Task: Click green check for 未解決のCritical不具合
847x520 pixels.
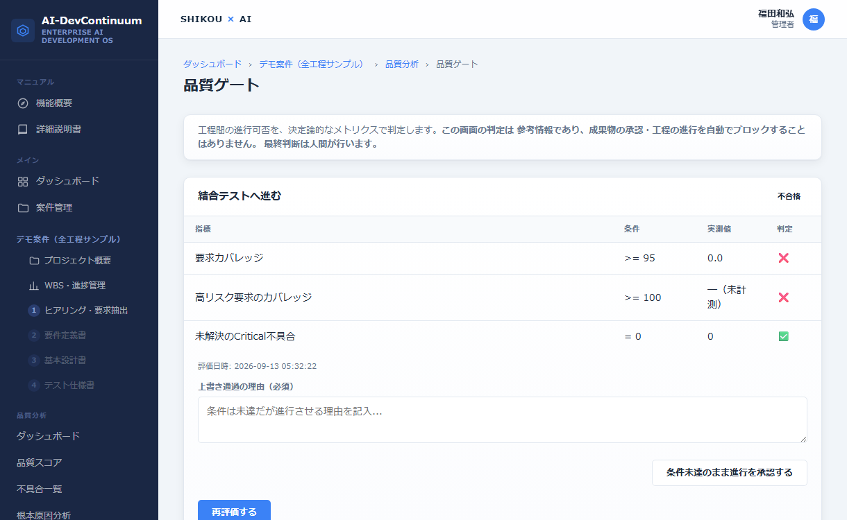Action: 784,336
